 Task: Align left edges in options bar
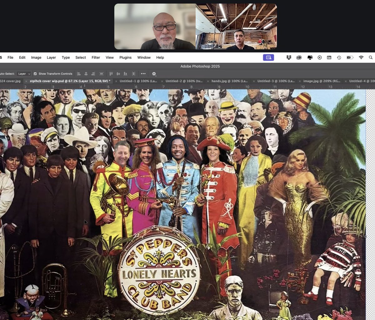point(79,74)
